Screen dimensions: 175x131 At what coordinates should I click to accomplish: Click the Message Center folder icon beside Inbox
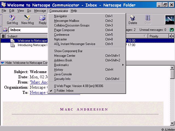point(5,30)
